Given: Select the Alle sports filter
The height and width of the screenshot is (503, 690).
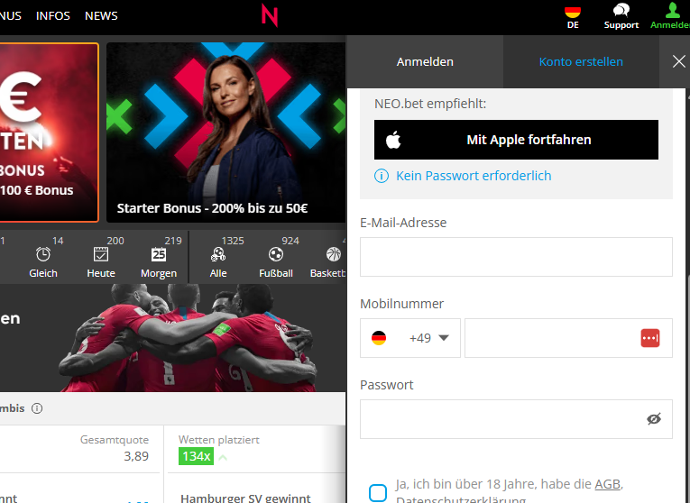Looking at the screenshot, I should (218, 257).
